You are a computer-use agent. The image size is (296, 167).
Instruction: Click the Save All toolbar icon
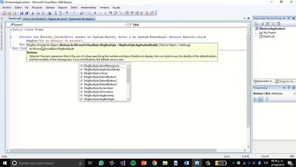coord(27,13)
